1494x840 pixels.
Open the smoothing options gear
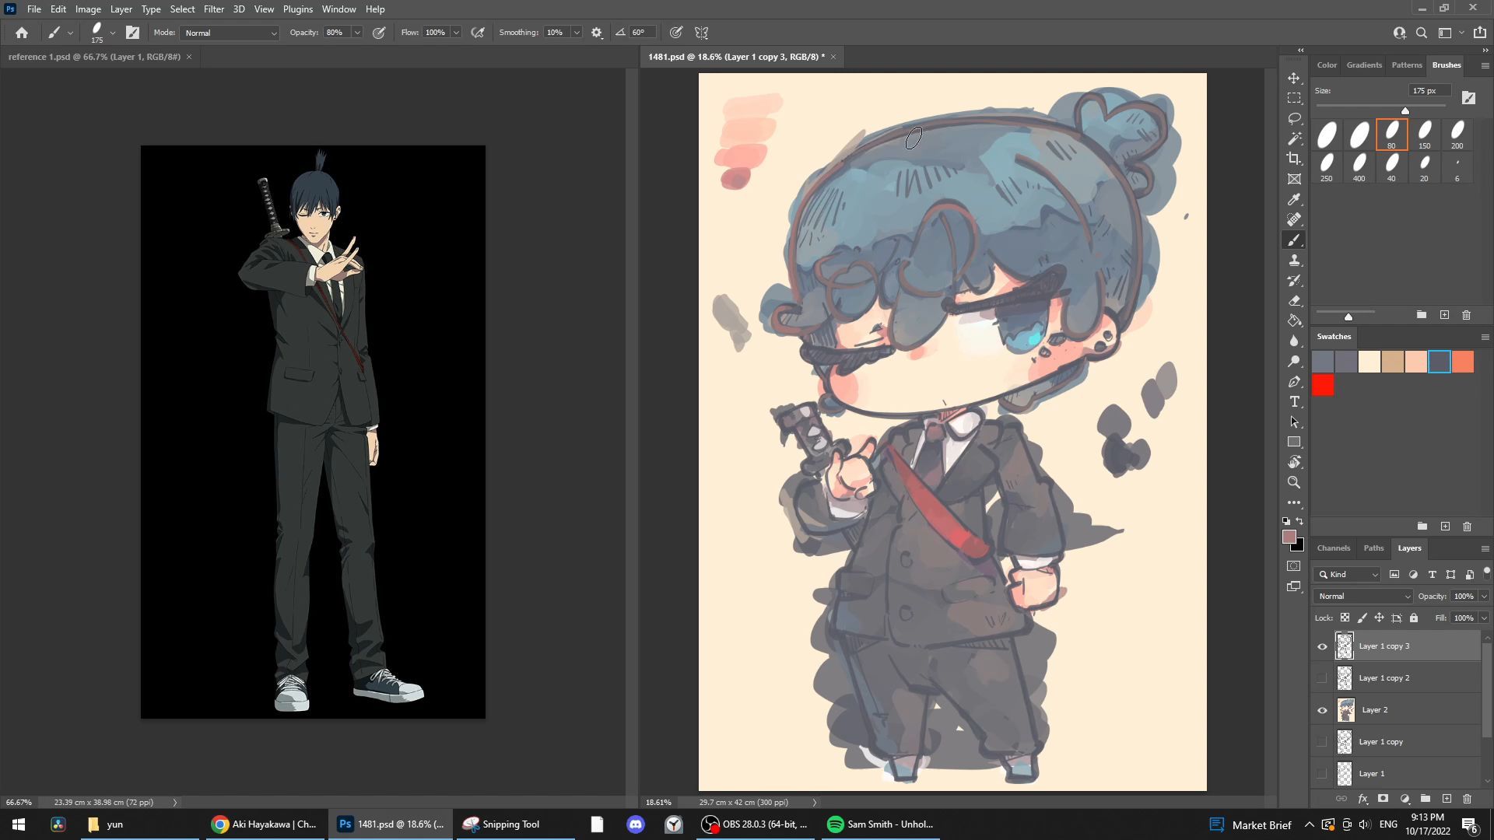[597, 33]
